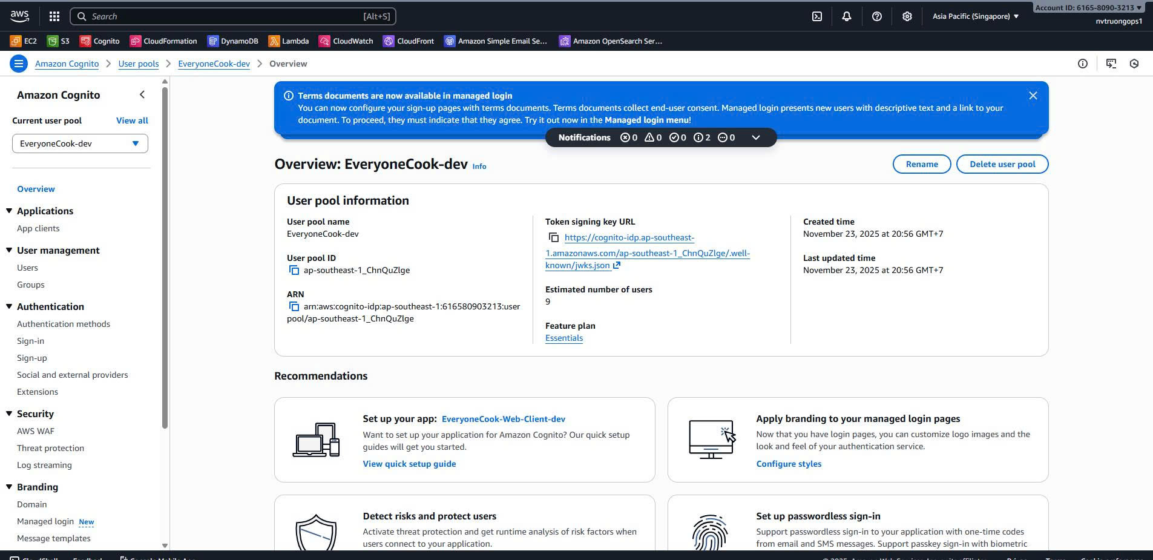Open Threat protection page

50,448
